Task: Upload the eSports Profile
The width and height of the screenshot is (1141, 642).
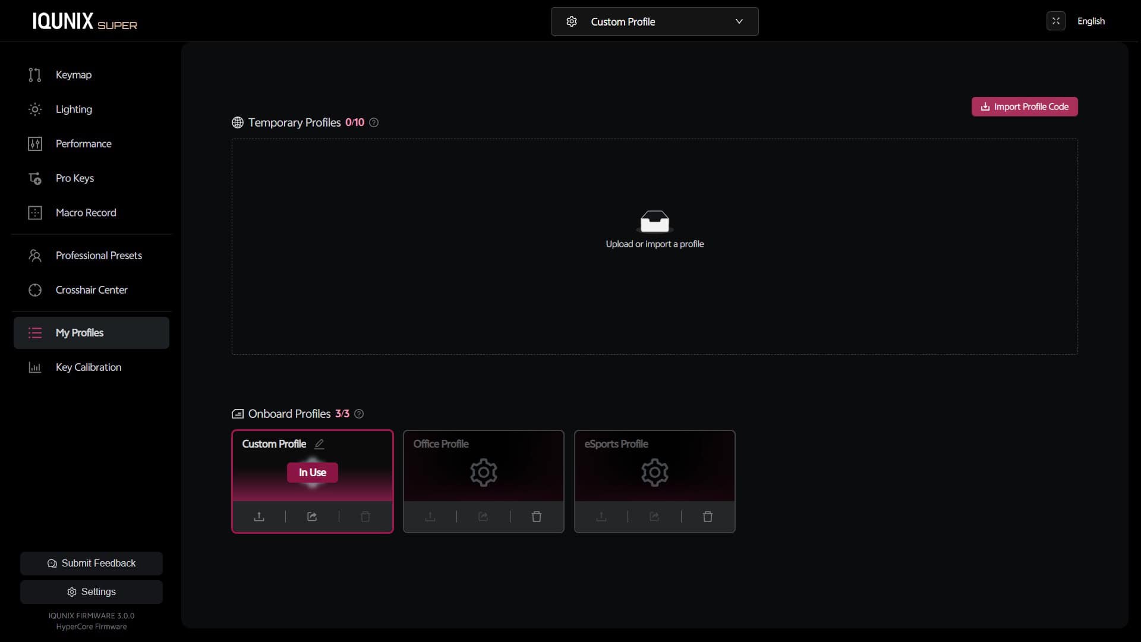Action: tap(601, 517)
